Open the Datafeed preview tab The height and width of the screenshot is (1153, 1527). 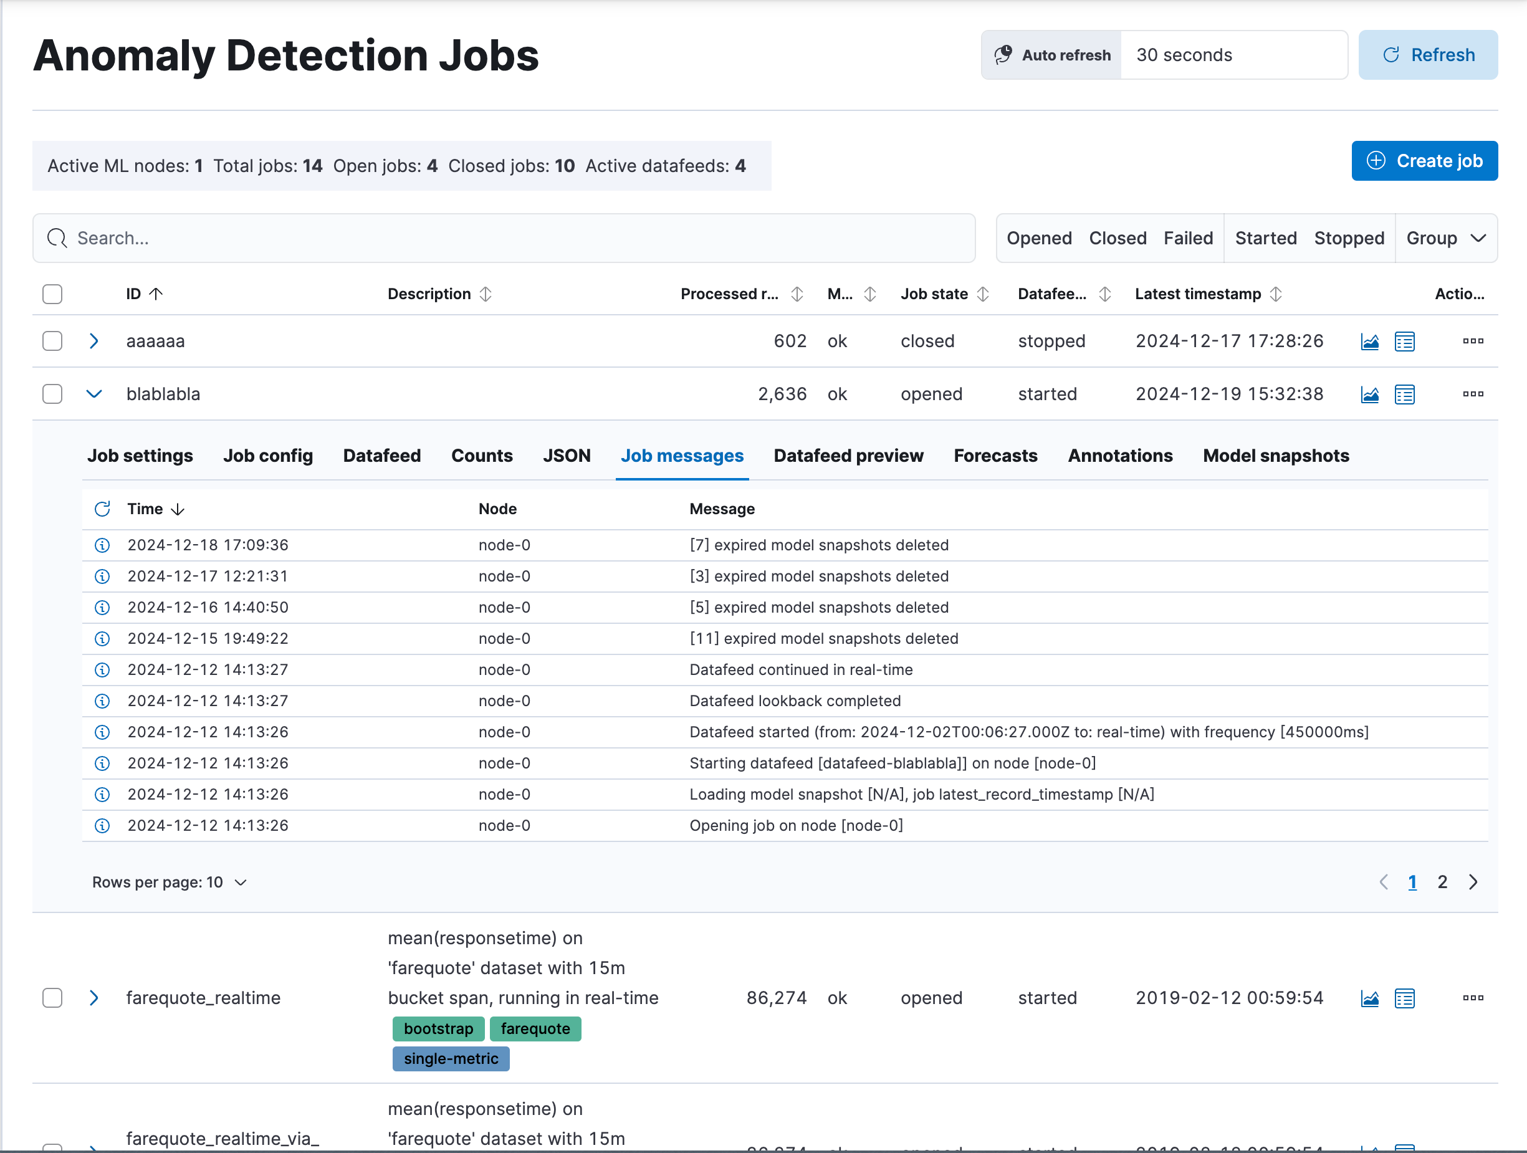pos(848,456)
